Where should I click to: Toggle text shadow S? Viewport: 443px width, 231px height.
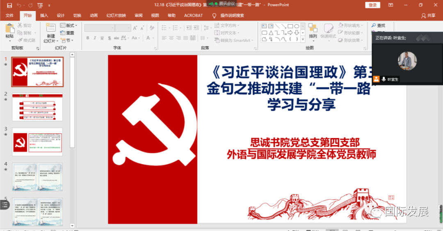(110, 38)
